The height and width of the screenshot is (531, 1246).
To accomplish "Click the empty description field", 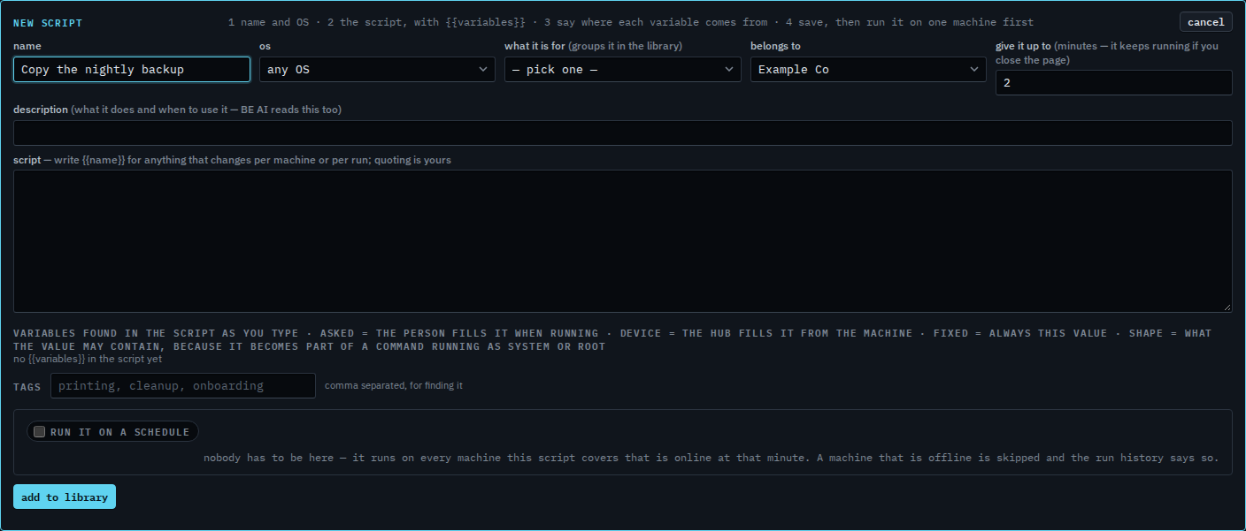I will click(x=623, y=133).
